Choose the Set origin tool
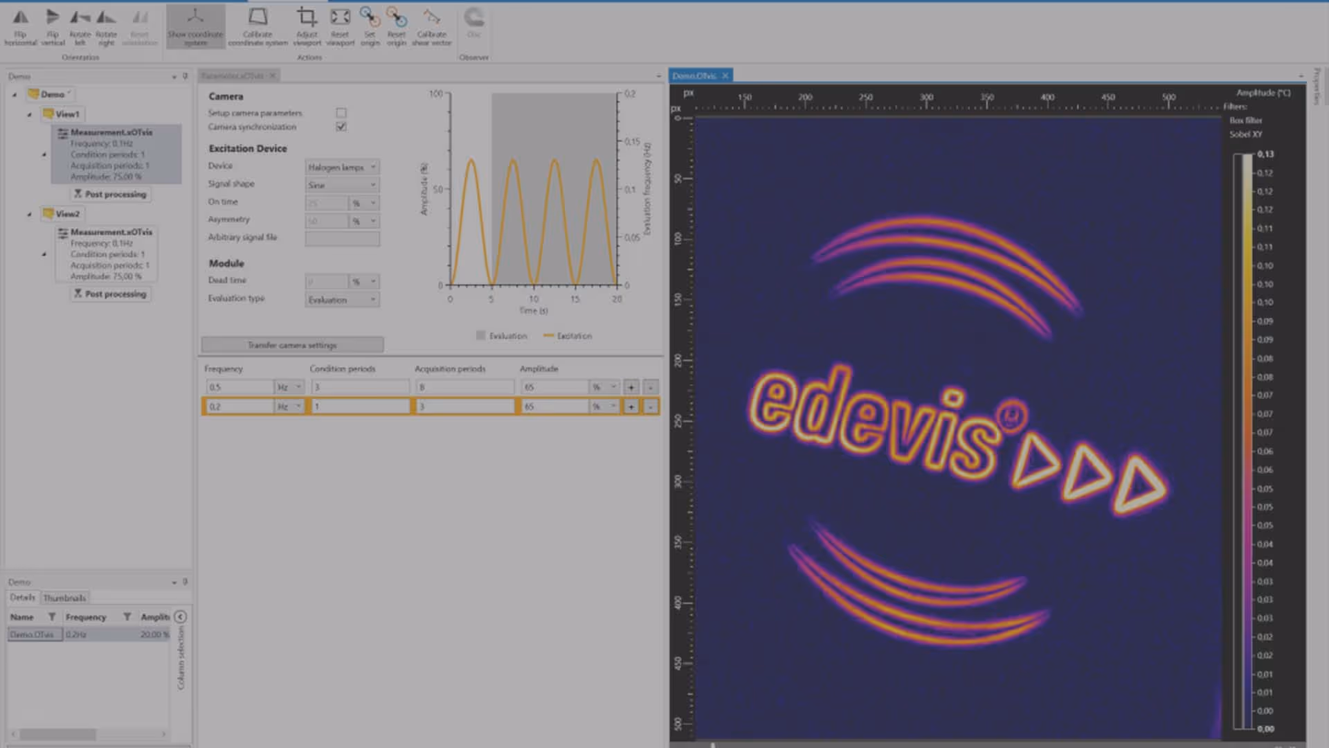The width and height of the screenshot is (1329, 748). pyautogui.click(x=370, y=26)
